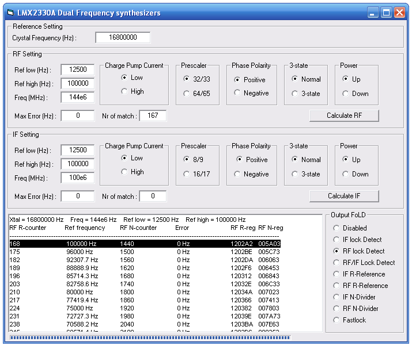Select result row with N-reg 007413
The image size is (412, 346).
click(145, 300)
